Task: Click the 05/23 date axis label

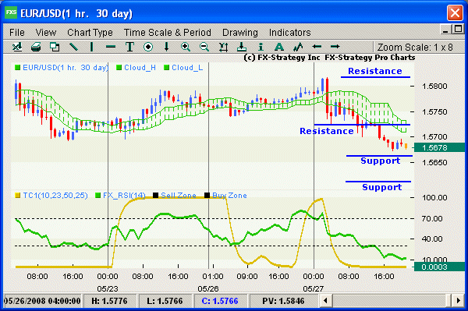Action: tap(108, 288)
